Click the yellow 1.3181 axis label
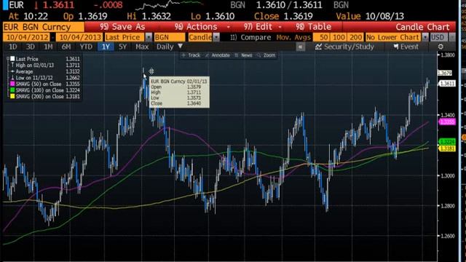Screen dimensions: 466x262 [x=447, y=148]
